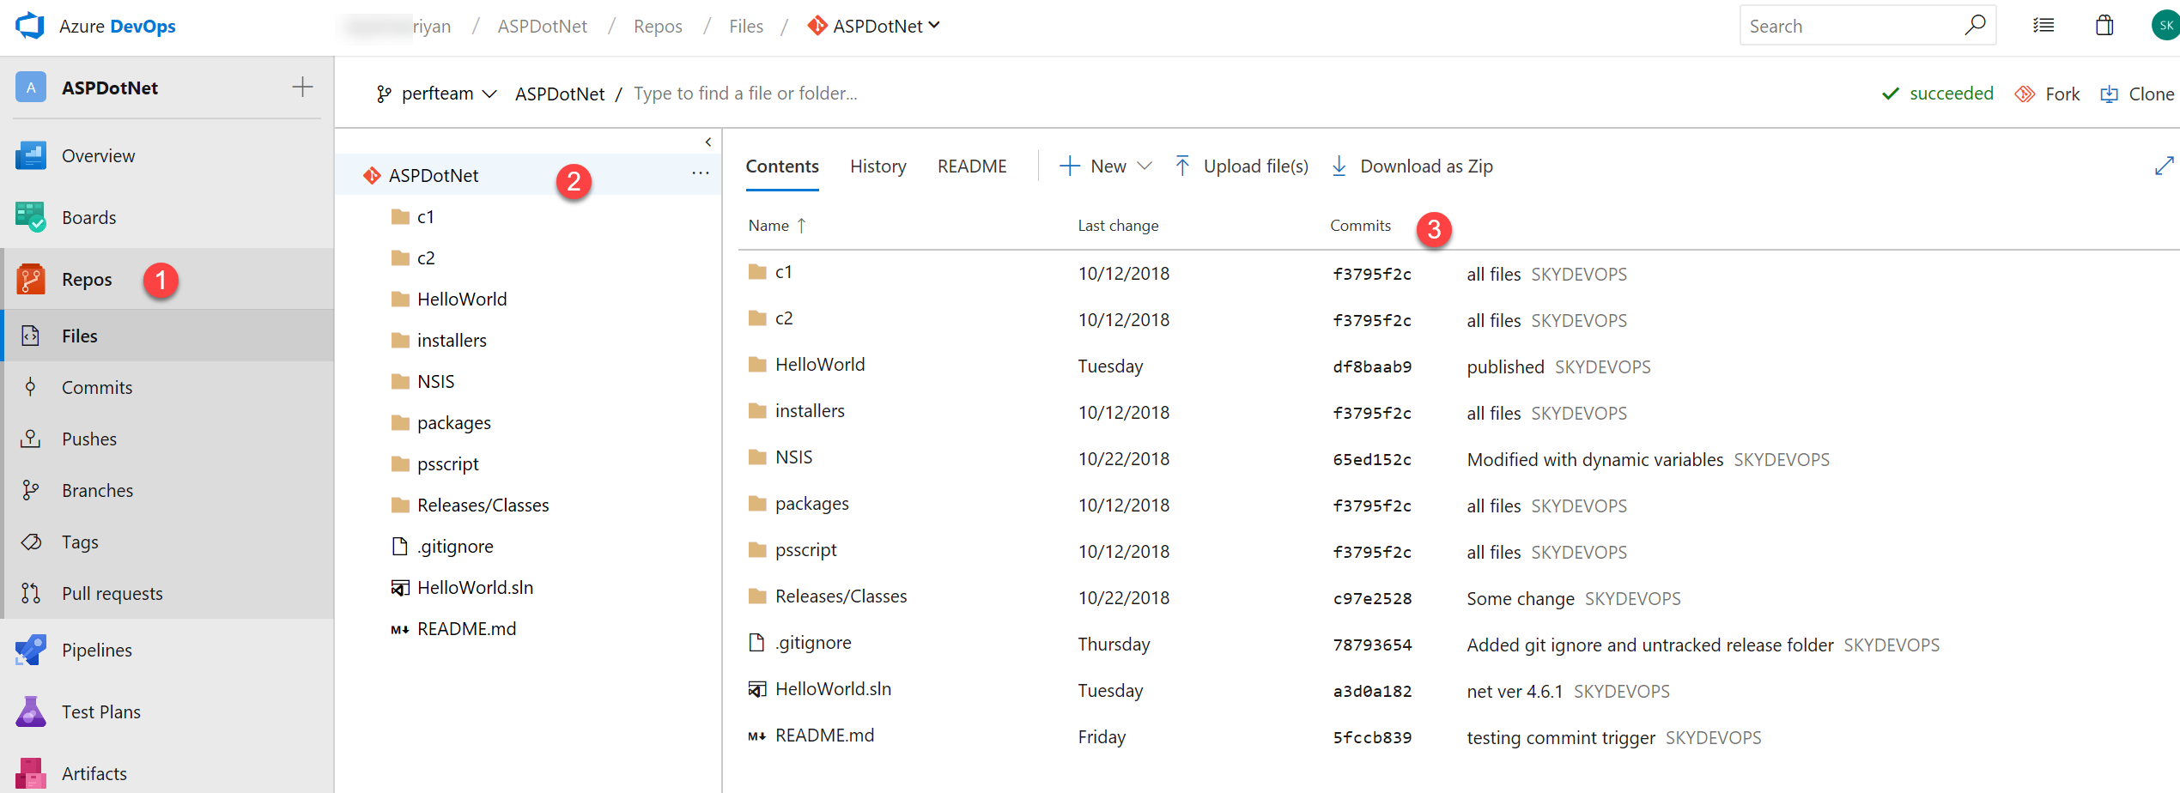Click the plus icon next to ASPDotNet project
This screenshot has height=793, width=2180.
(x=302, y=87)
